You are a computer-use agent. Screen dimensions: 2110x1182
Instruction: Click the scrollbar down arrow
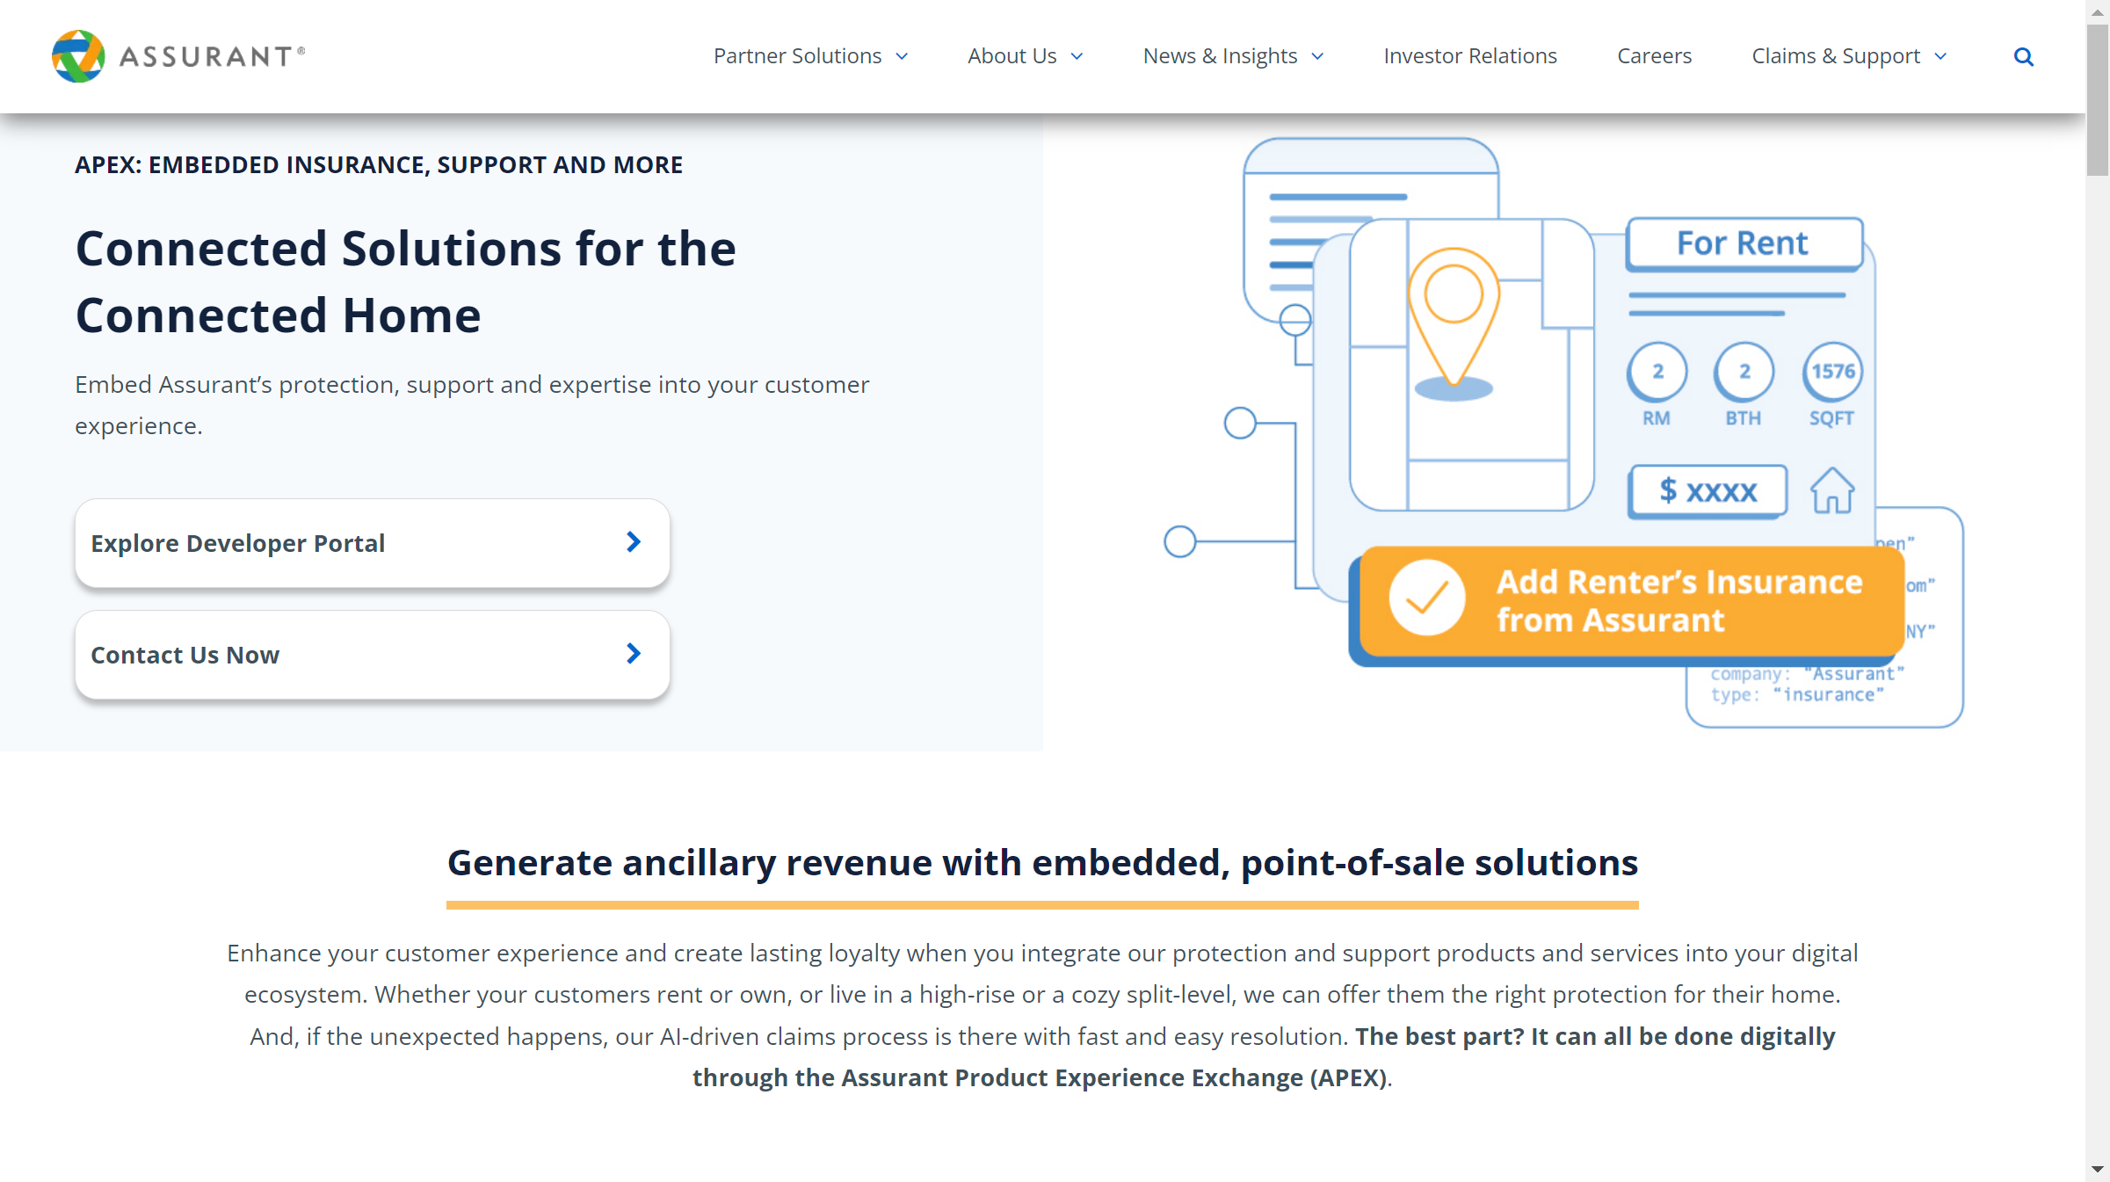coord(2097,1170)
